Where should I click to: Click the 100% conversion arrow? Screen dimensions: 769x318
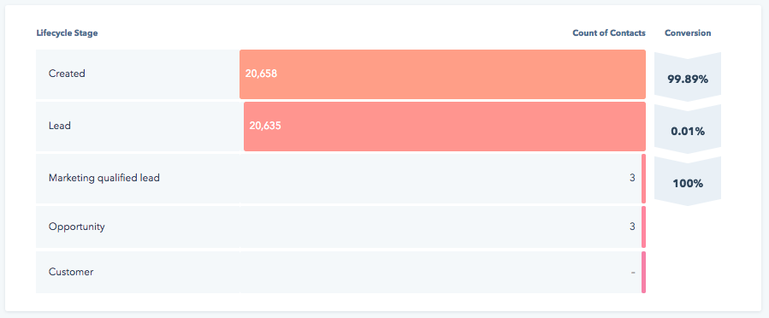(688, 181)
